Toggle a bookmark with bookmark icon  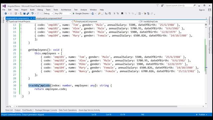point(122,13)
